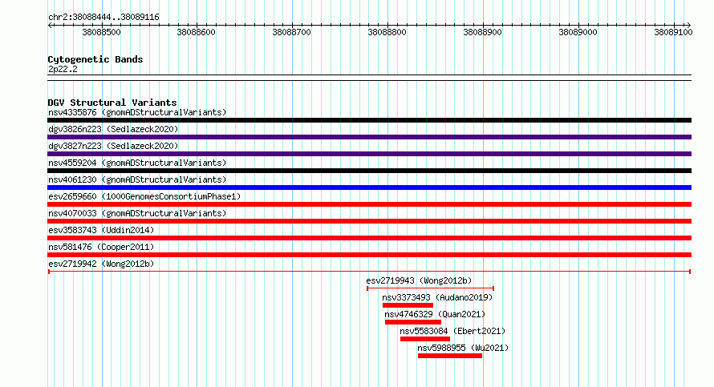Click the chr2:38088444..38089116 region label
The width and height of the screenshot is (714, 387).
pyautogui.click(x=103, y=17)
